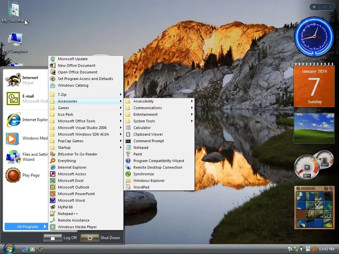Launch Windows Media Player from programs list
Viewport: 339px width, 254px height.
pyautogui.click(x=86, y=227)
